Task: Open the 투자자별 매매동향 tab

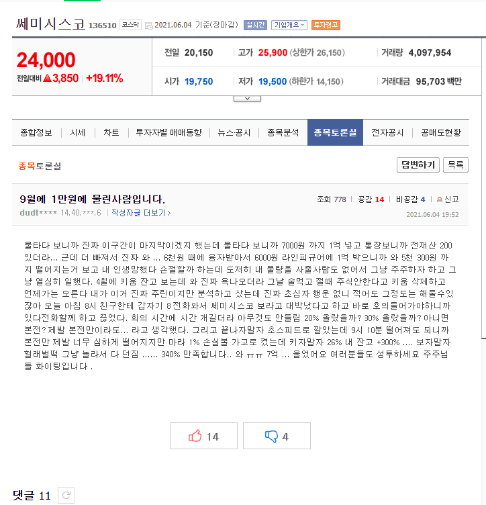Action: point(168,133)
